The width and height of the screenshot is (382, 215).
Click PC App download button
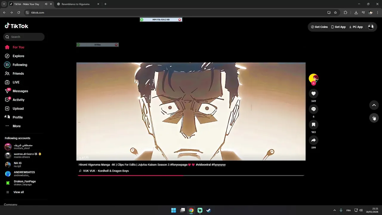click(x=356, y=27)
